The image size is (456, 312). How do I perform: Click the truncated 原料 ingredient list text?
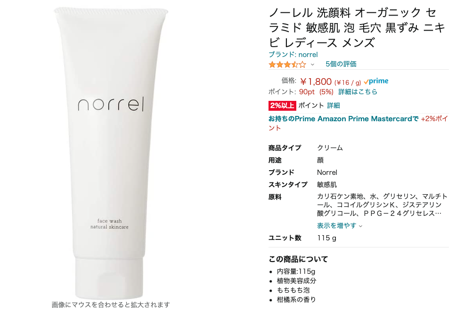coord(382,205)
